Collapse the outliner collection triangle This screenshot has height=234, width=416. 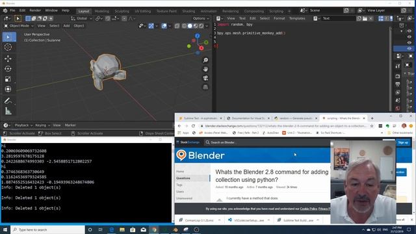[402, 31]
